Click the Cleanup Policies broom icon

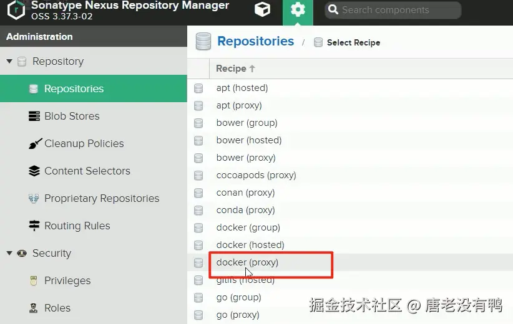tap(35, 143)
